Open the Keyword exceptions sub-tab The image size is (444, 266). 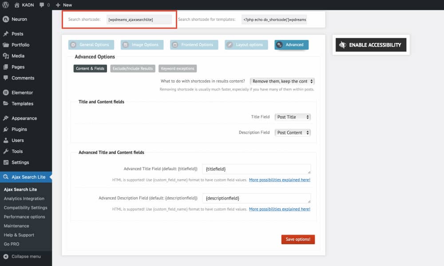click(x=177, y=68)
